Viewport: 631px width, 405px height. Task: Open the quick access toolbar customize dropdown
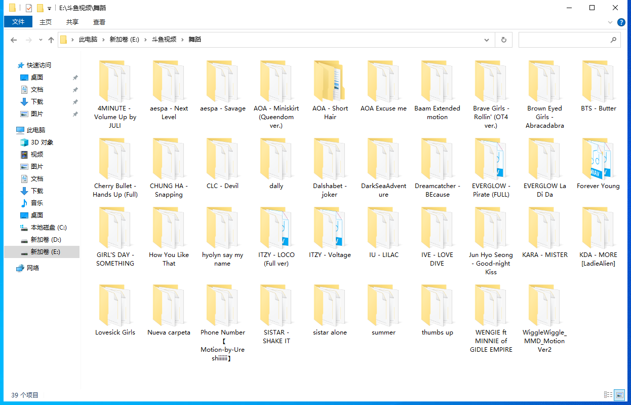49,9
